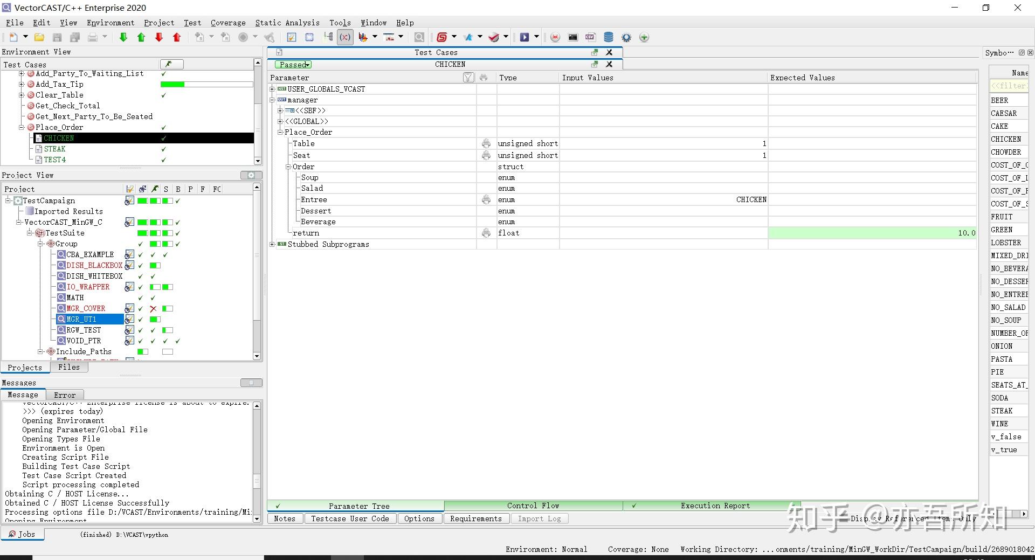1035x560 pixels.
Task: Toggle the checkbox next to CBA_EXAMPLE
Action: (x=129, y=254)
